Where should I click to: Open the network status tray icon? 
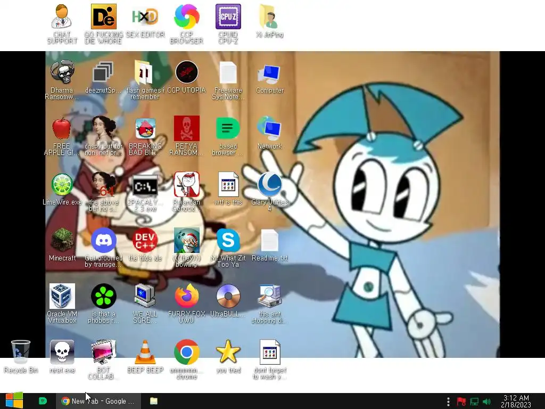pos(474,402)
